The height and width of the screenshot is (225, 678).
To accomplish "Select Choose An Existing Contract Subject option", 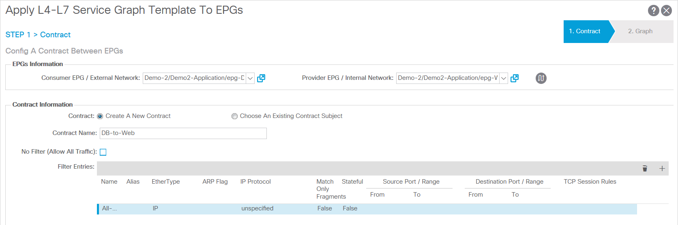I will [x=234, y=116].
